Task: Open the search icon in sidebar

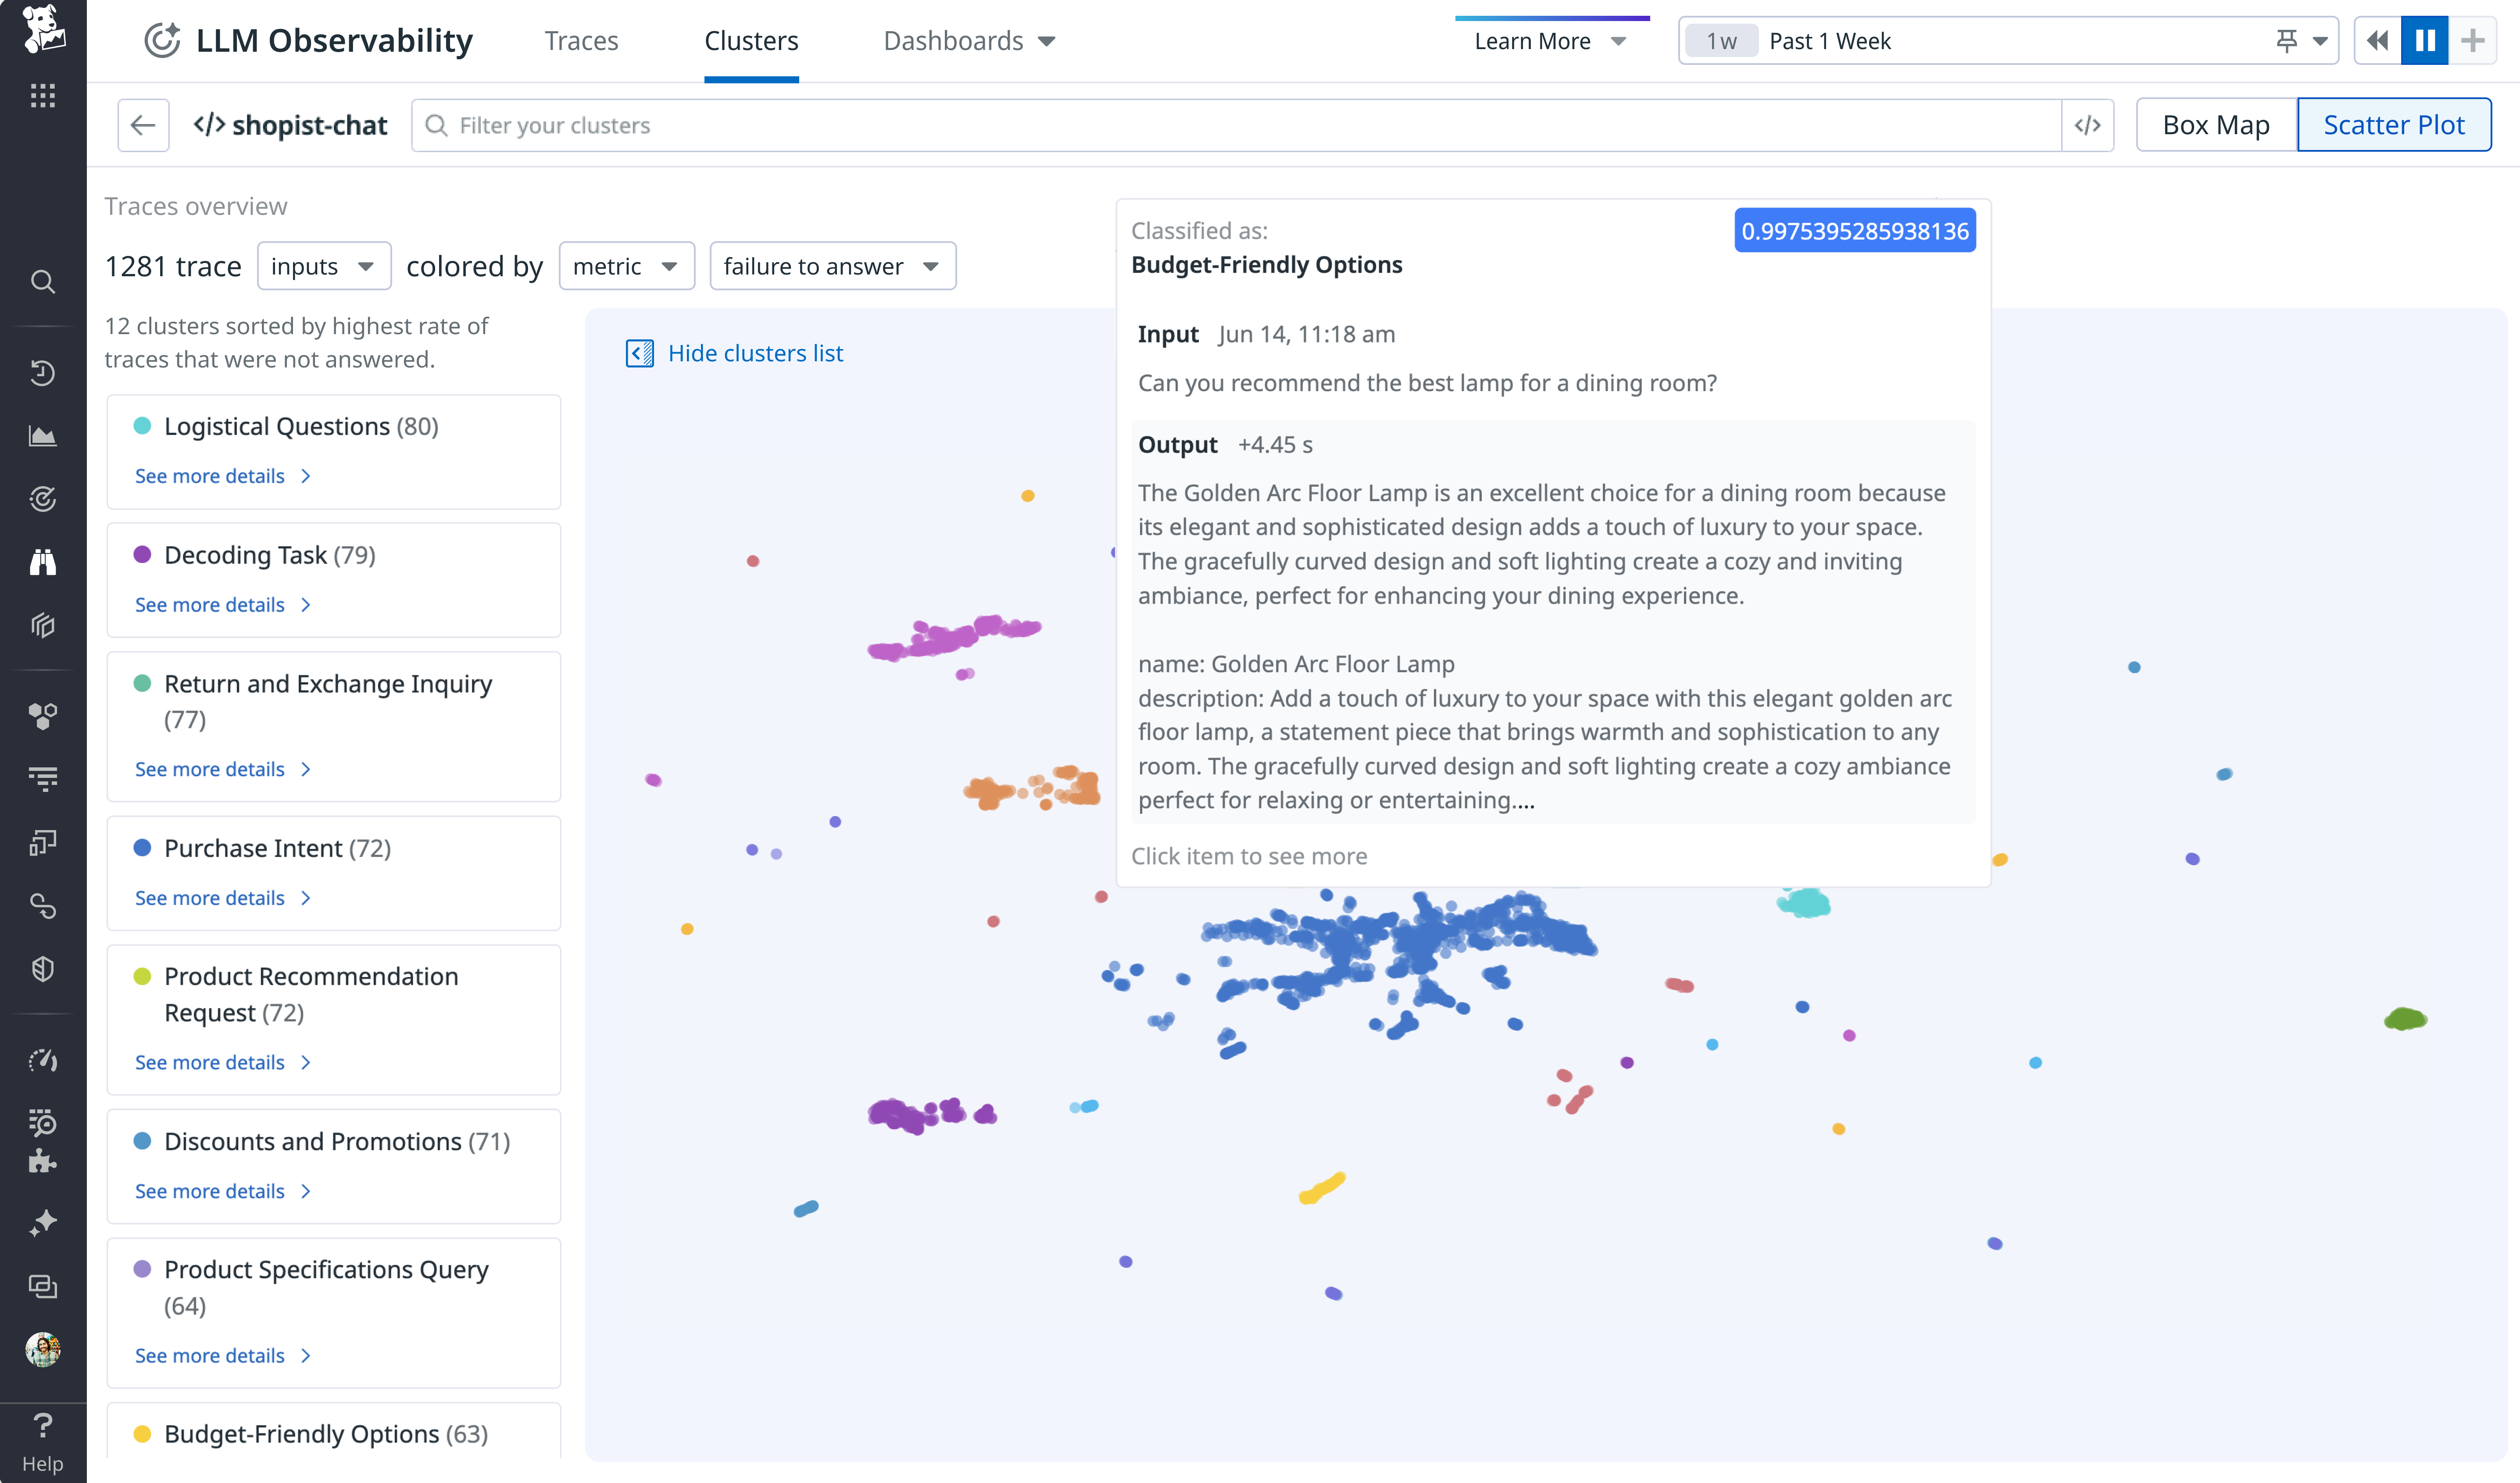Action: pyautogui.click(x=43, y=282)
